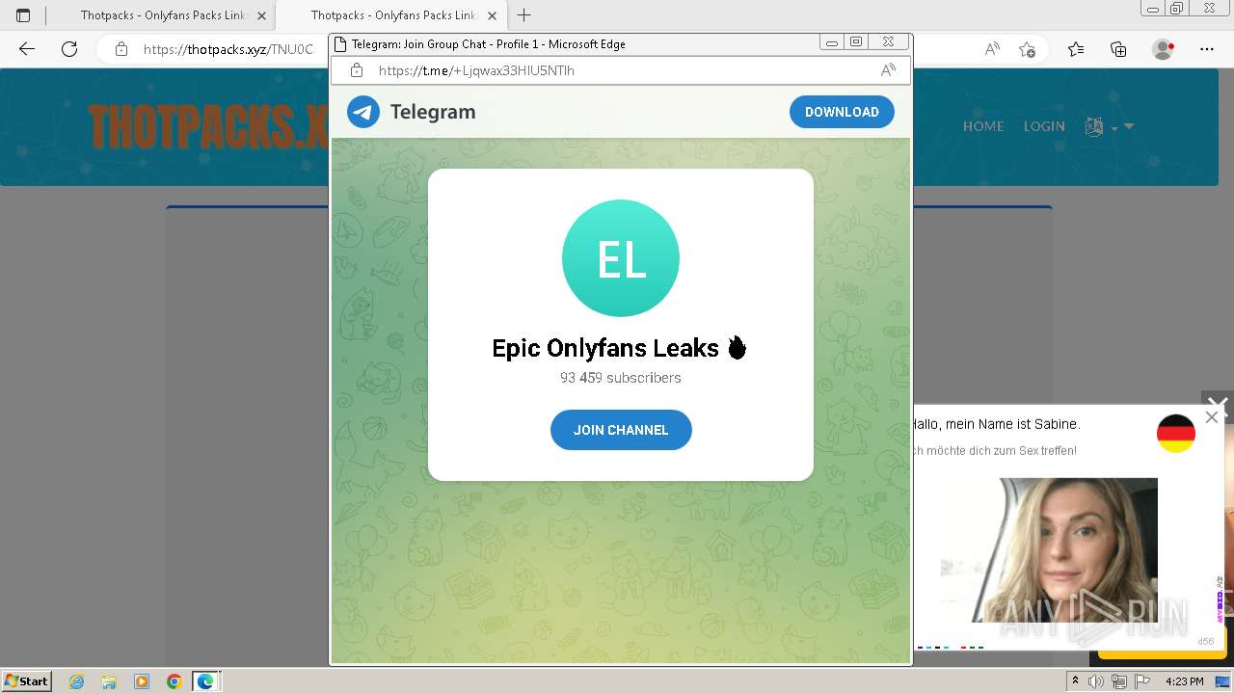Click the Join Channel button

[621, 430]
